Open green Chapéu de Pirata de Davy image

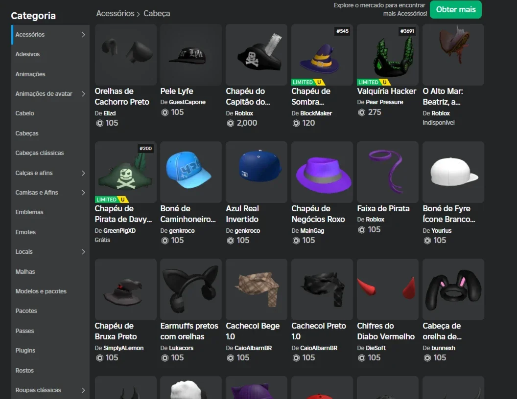pyautogui.click(x=126, y=172)
